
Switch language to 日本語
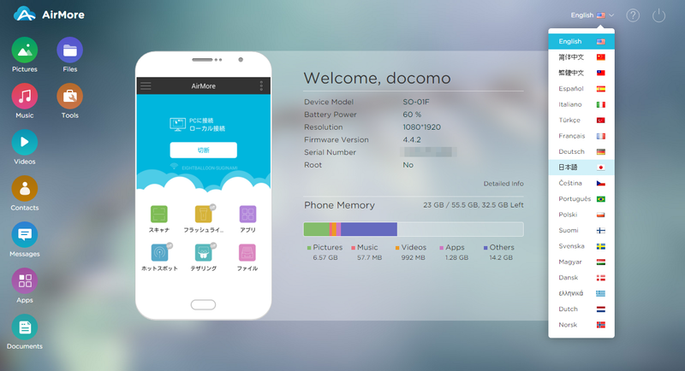[x=581, y=168]
